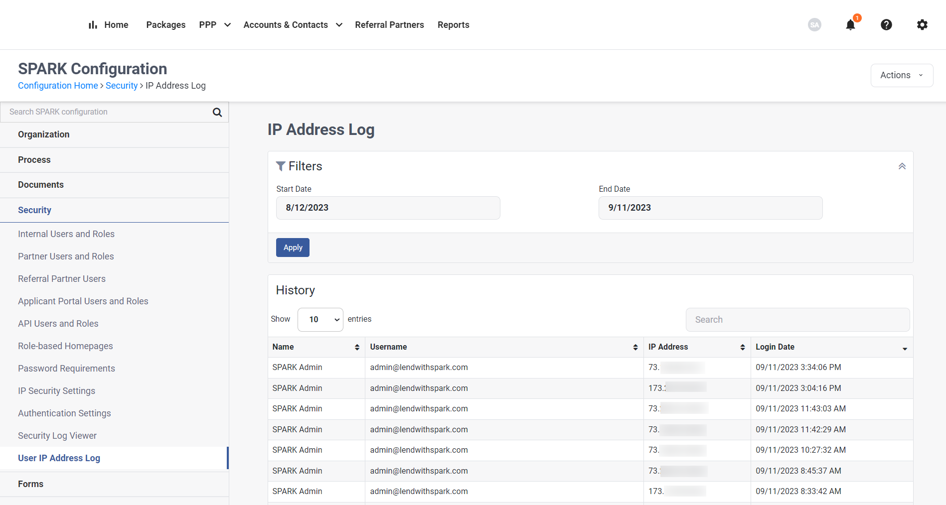946x505 pixels.
Task: Open the Reports nav item
Action: tap(453, 25)
